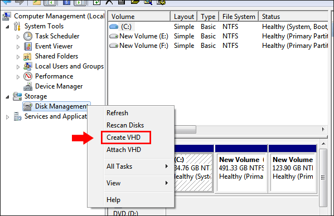Screen dimensions: 334x216
Task: Select the 123.90 GB New Volume partition
Action: 293,169
